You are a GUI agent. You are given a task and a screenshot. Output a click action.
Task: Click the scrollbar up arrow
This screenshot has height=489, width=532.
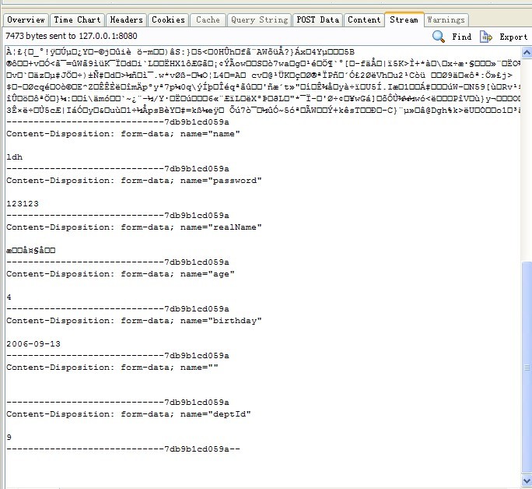pos(527,52)
